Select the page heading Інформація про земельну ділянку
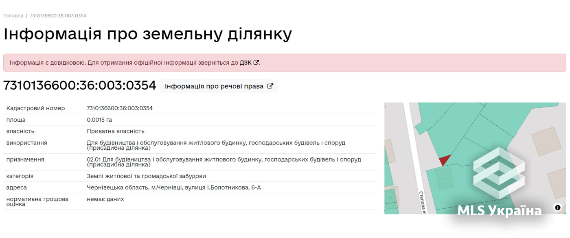The image size is (570, 238). 147,34
